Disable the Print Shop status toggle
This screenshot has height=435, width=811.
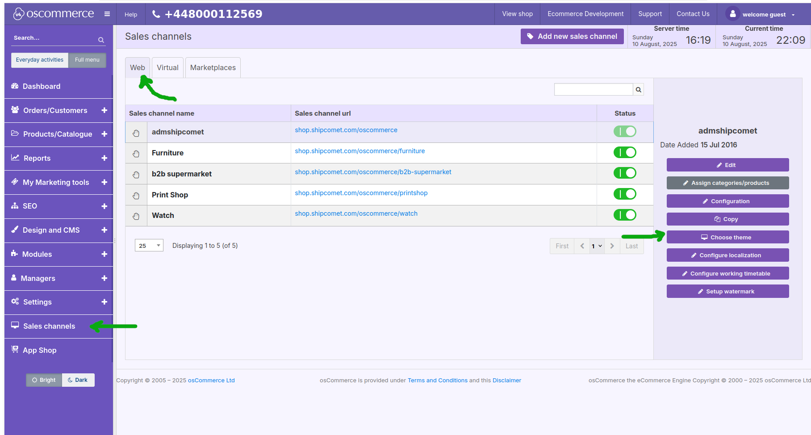pyautogui.click(x=624, y=194)
